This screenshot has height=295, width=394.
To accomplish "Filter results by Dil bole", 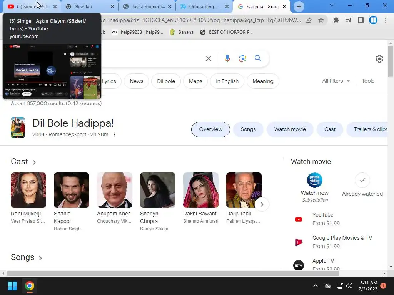I will point(166,81).
